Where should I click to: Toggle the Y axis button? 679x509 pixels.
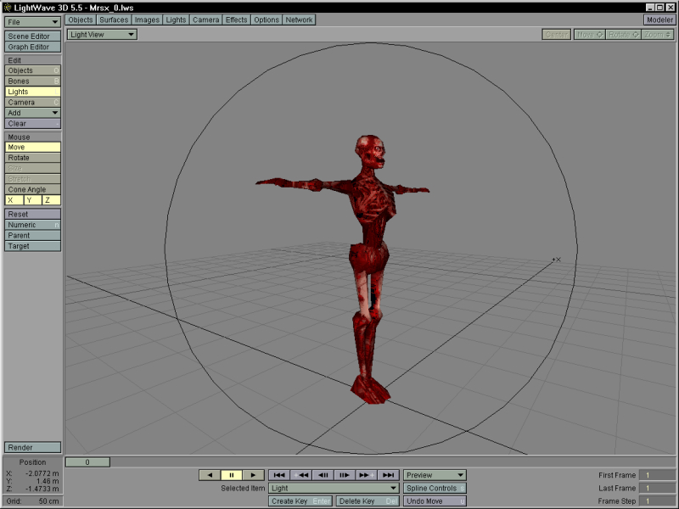coord(32,200)
